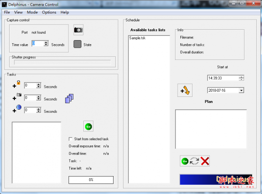Select Sample.tsk in available tasks list
Screen dimensions: 262x194
click(x=138, y=38)
